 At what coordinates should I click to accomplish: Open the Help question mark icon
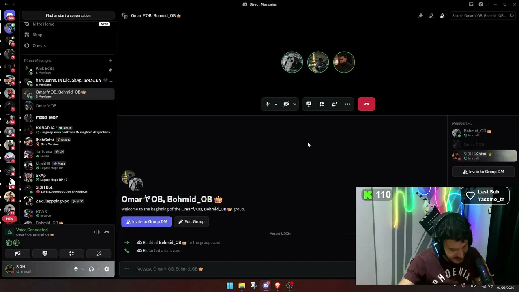pyautogui.click(x=481, y=4)
